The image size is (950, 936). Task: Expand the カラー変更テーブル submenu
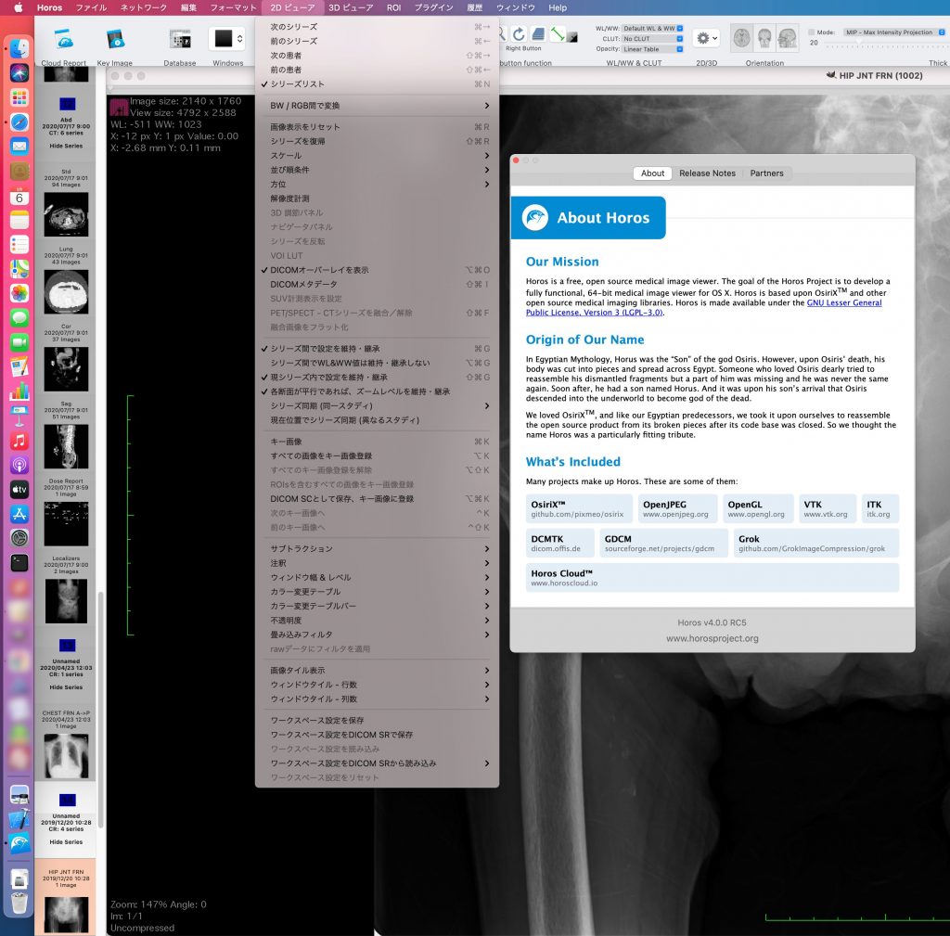377,592
